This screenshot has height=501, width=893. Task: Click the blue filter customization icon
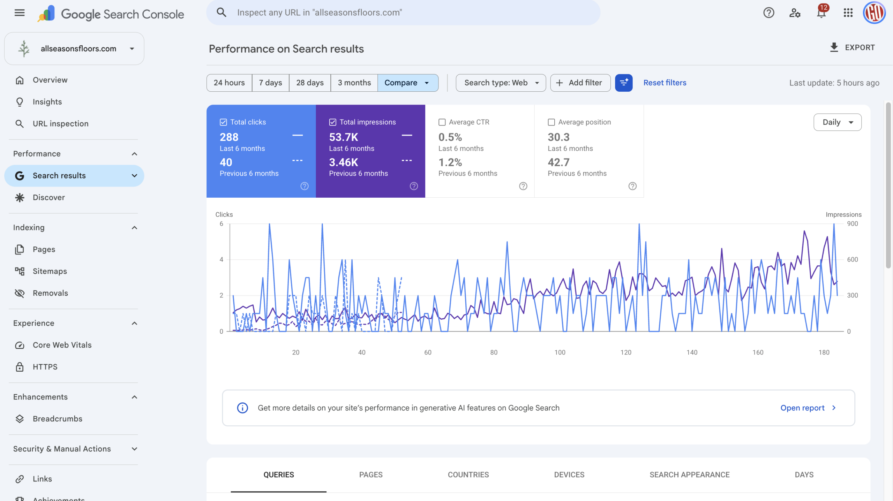[x=624, y=83]
